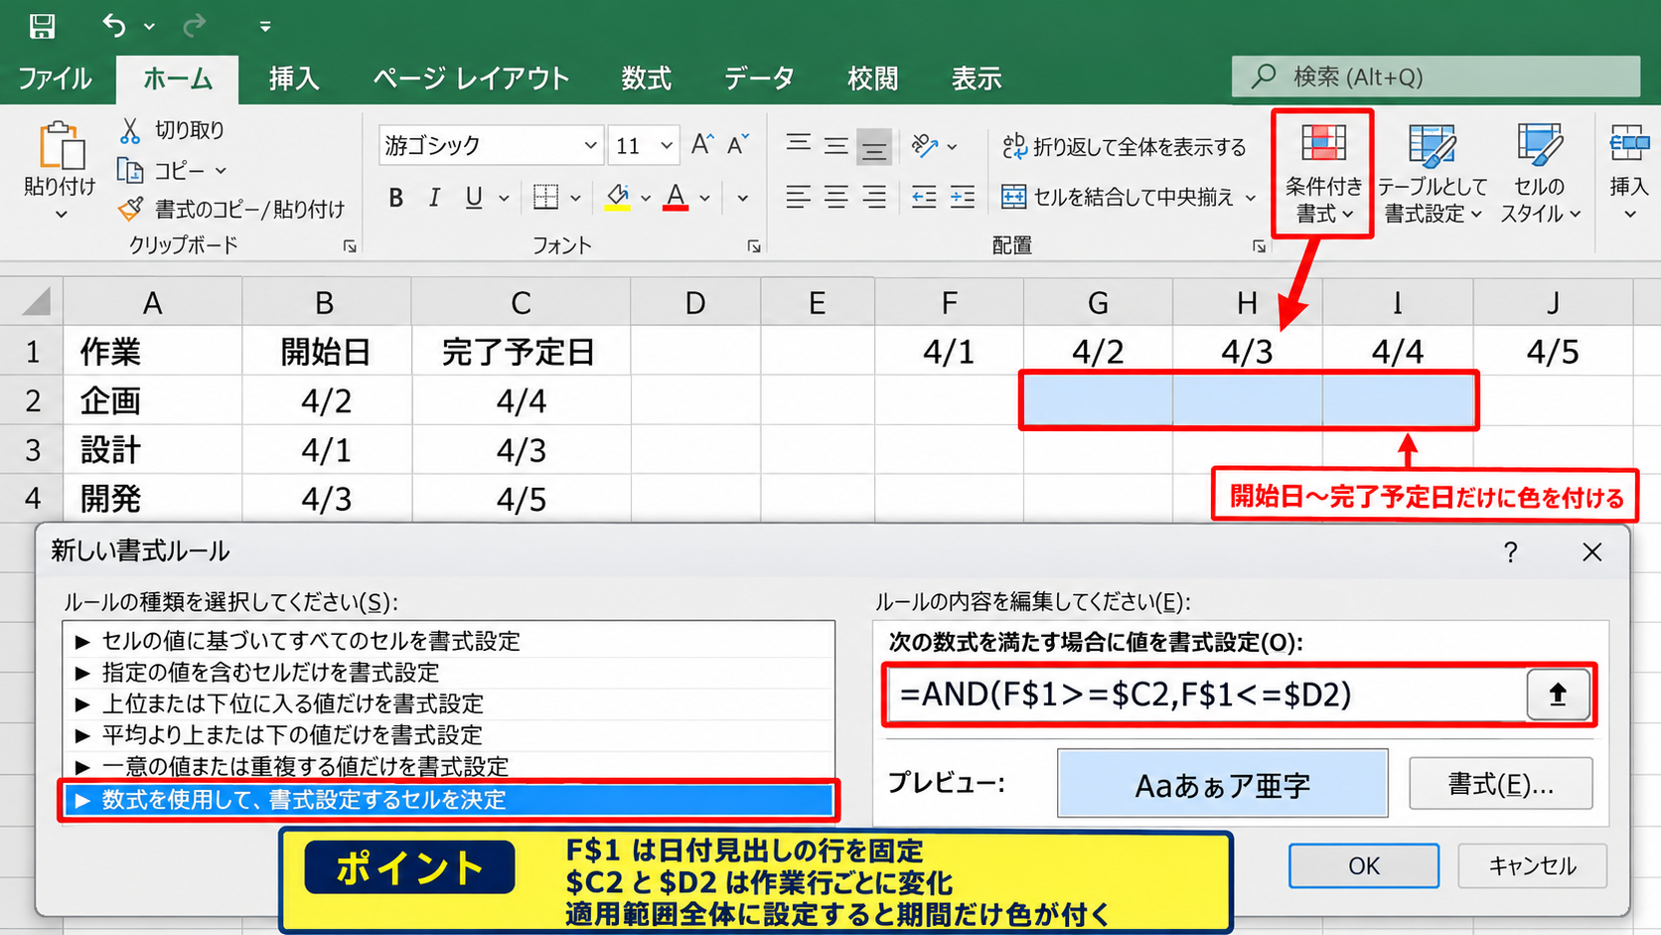Click the コピー copy icon
1661x935 pixels.
[130, 171]
